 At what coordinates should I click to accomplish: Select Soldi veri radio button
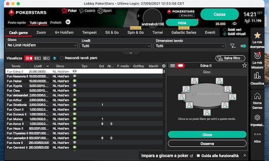click(224, 30)
